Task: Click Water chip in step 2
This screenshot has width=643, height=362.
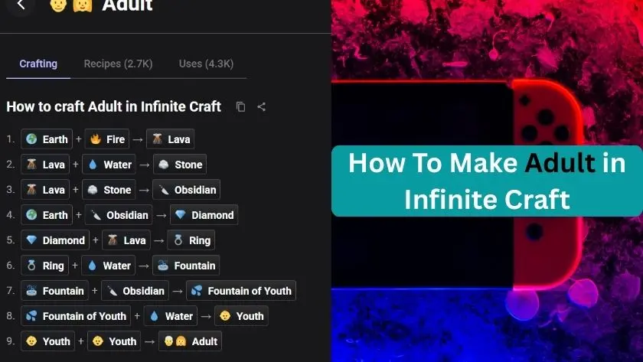Action: click(109, 165)
